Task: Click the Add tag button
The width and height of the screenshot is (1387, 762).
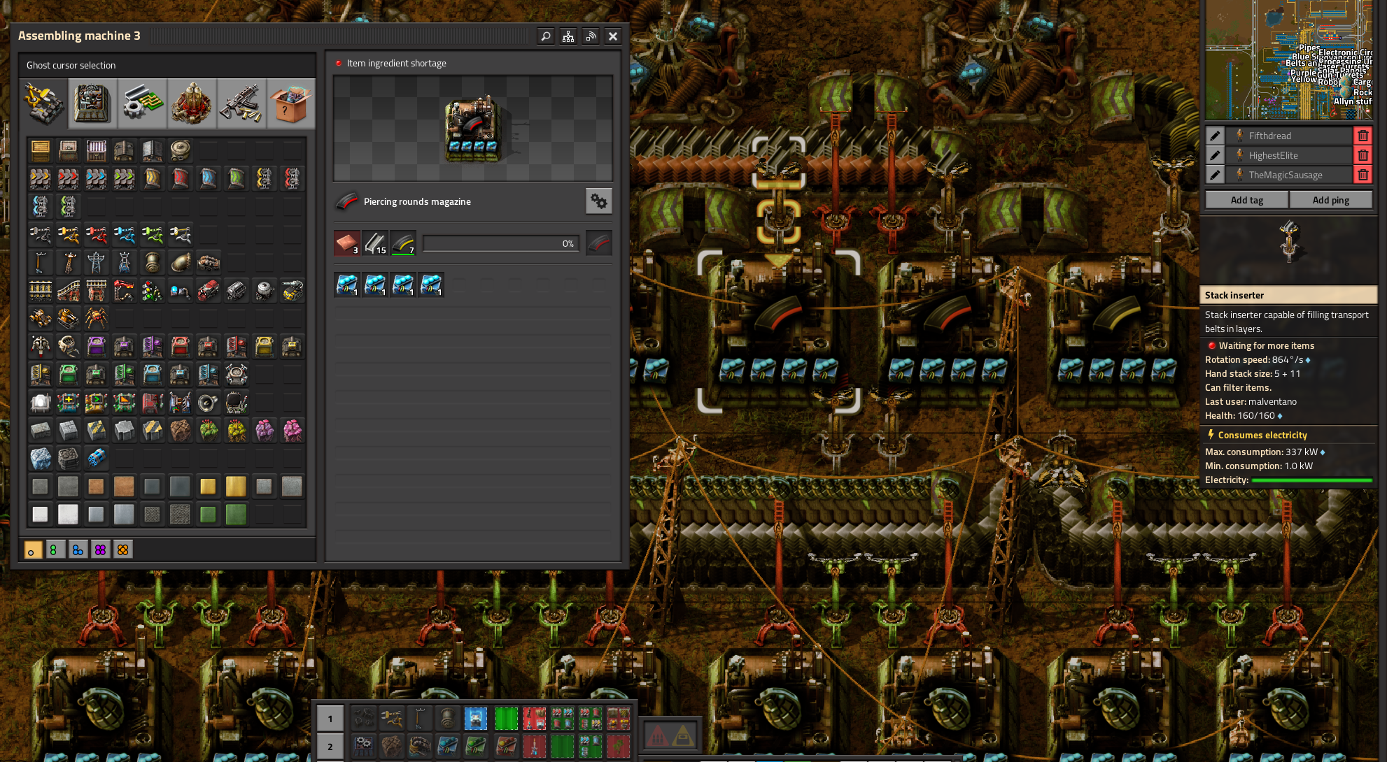Action: tap(1246, 200)
